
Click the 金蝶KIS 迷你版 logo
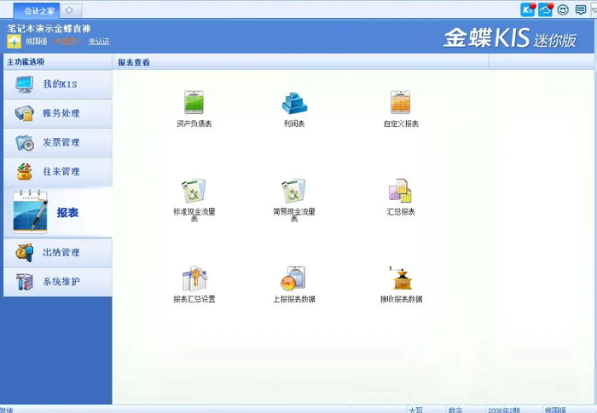510,38
